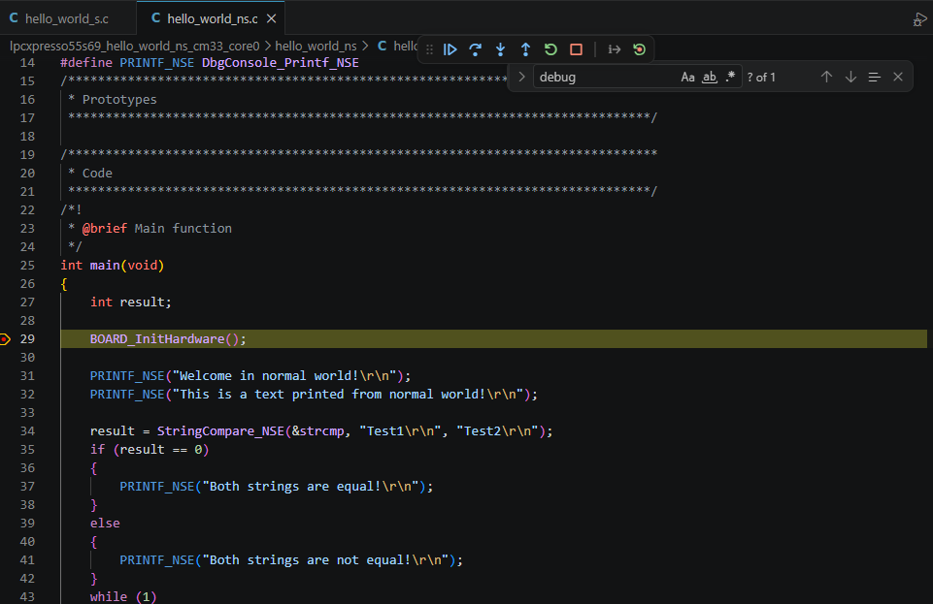The width and height of the screenshot is (933, 604).
Task: Close the hello_world_ns.c tab
Action: (271, 18)
